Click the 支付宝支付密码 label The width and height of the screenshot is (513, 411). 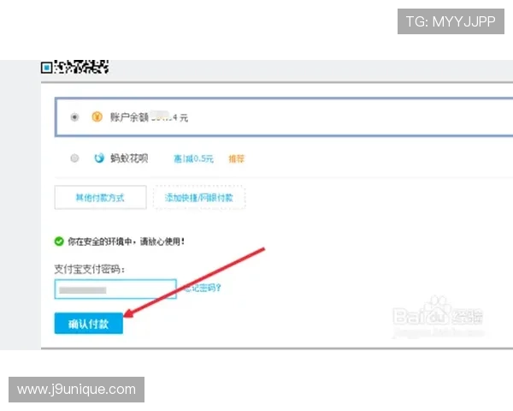point(90,270)
